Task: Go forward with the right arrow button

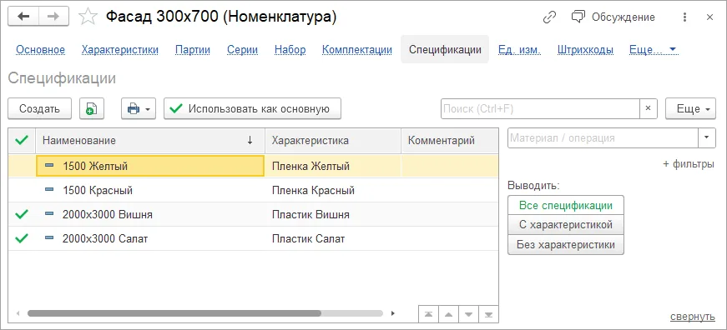Action: click(x=53, y=17)
